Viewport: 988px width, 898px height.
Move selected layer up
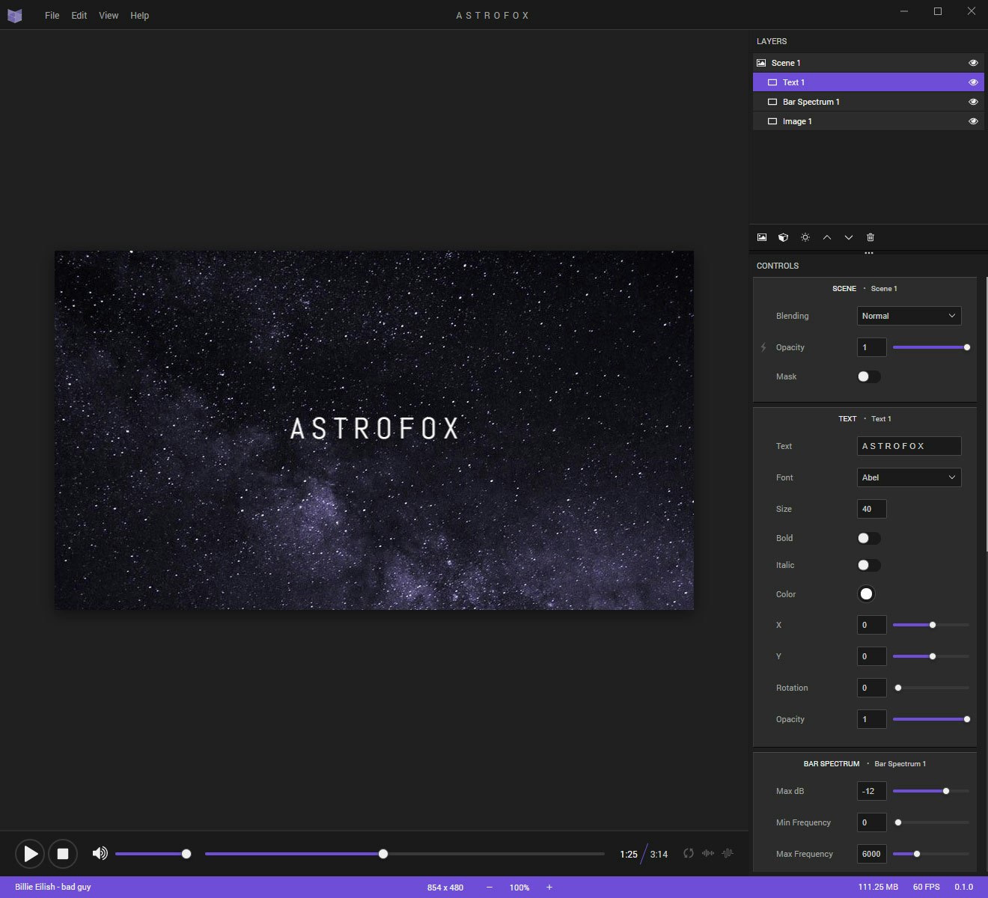(x=827, y=237)
